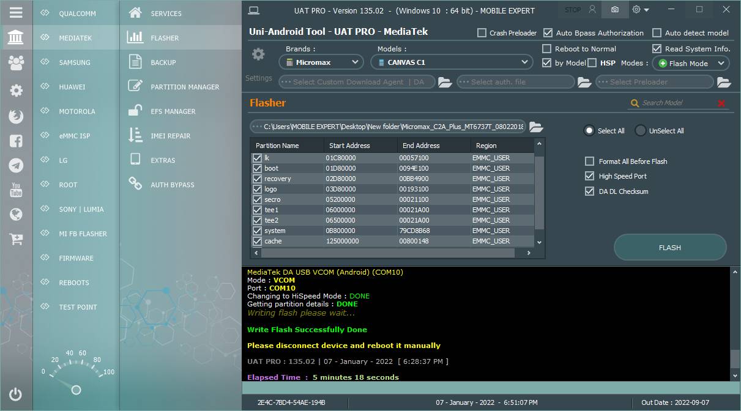Open MI FB FLASHER section
The height and width of the screenshot is (411, 741).
pos(76,234)
